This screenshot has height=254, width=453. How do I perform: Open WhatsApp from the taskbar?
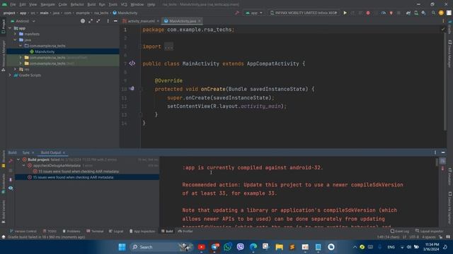(x=228, y=247)
